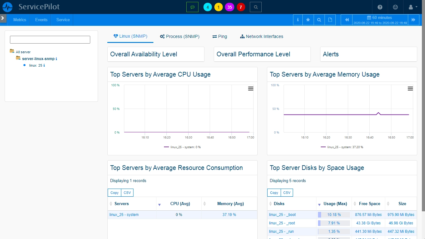
Task: Click info icon next to linux 25
Action: [44, 65]
